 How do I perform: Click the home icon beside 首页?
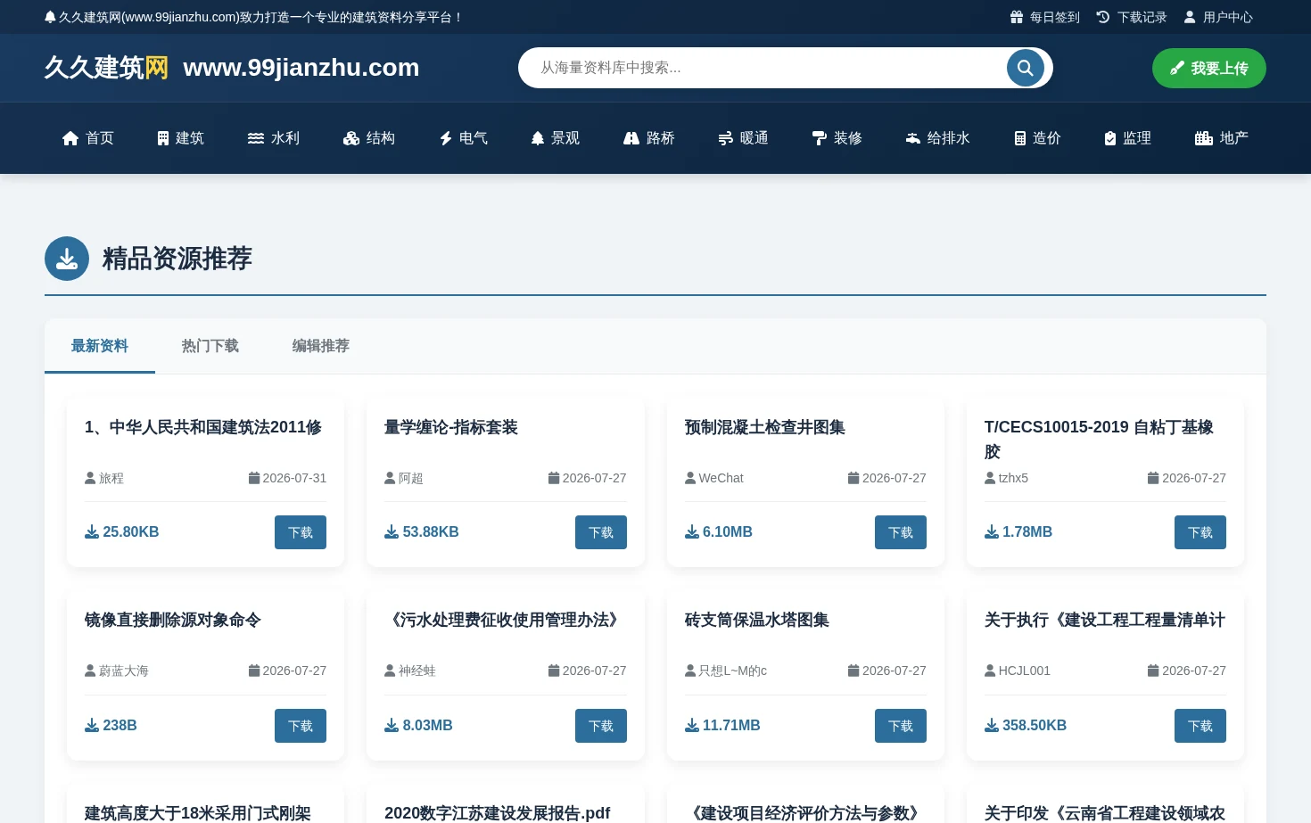(70, 138)
